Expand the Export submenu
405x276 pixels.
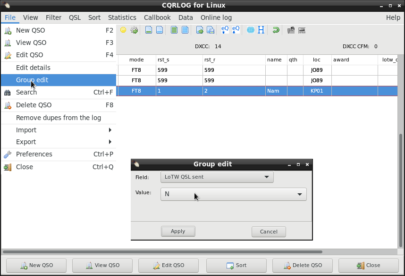(59, 142)
